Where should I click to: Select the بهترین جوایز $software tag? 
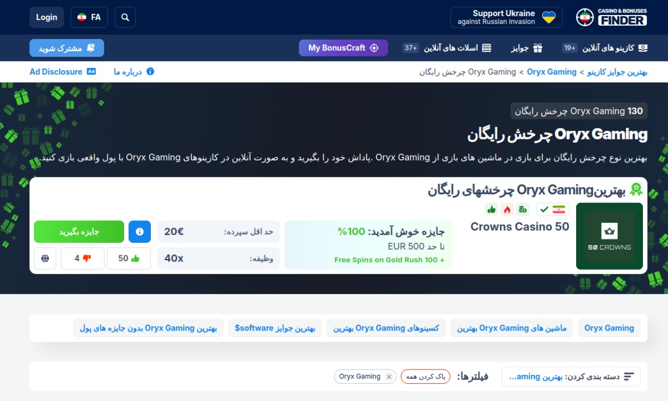pyautogui.click(x=275, y=328)
